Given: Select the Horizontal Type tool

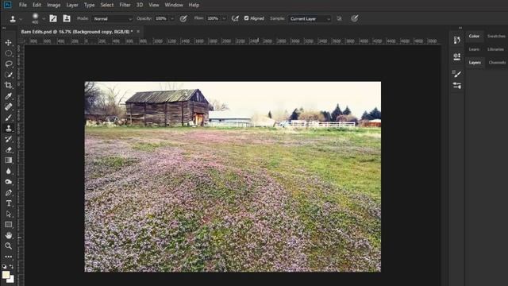Looking at the screenshot, I should click(x=9, y=203).
